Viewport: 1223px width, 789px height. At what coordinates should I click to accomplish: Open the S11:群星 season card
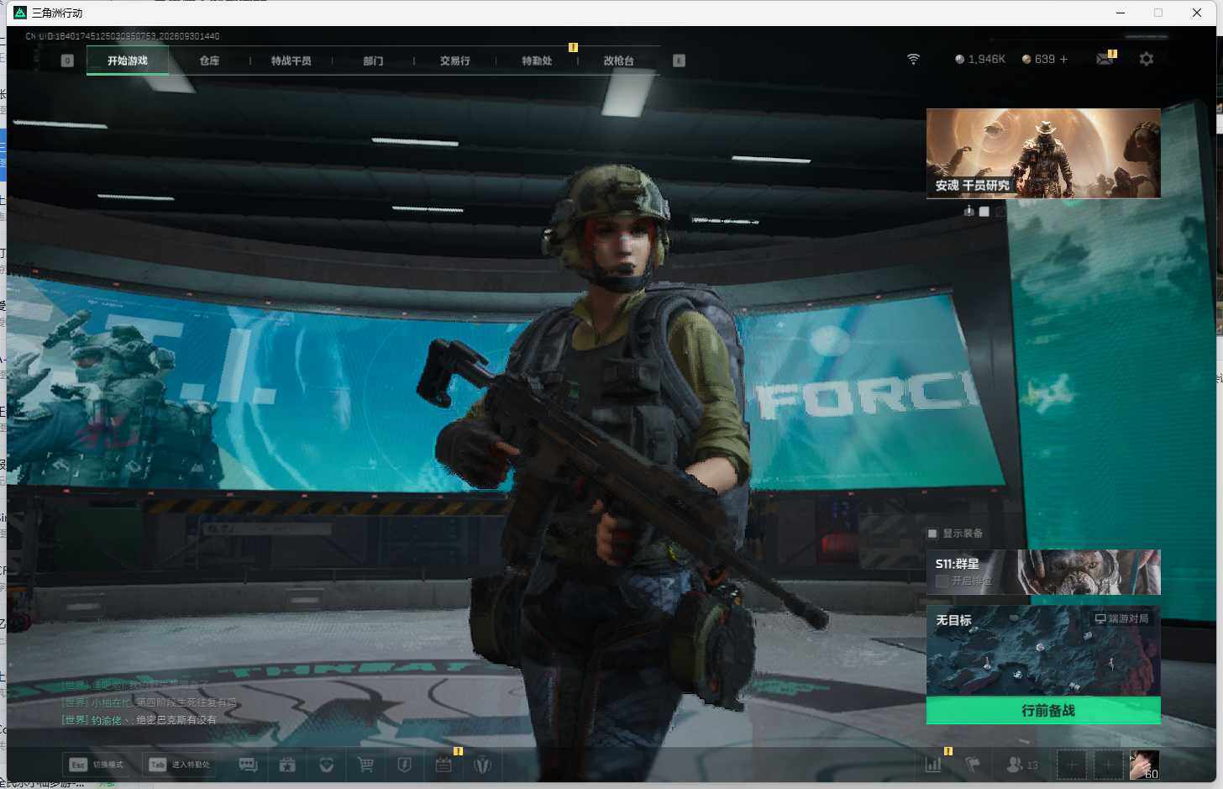pos(1043,572)
